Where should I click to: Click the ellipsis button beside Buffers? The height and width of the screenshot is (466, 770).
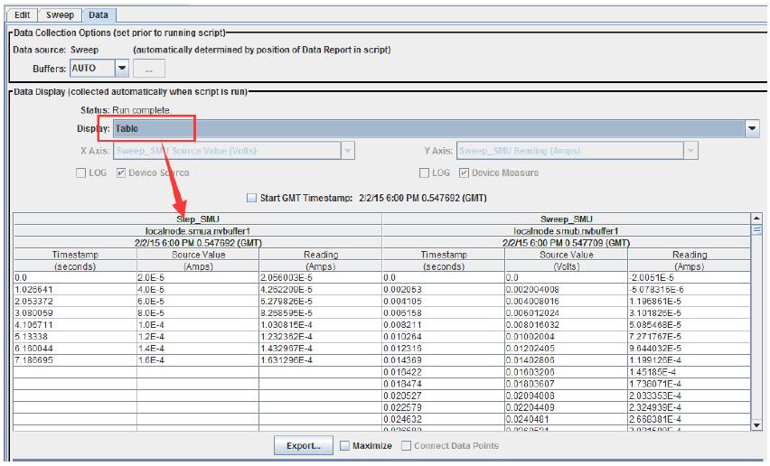149,68
